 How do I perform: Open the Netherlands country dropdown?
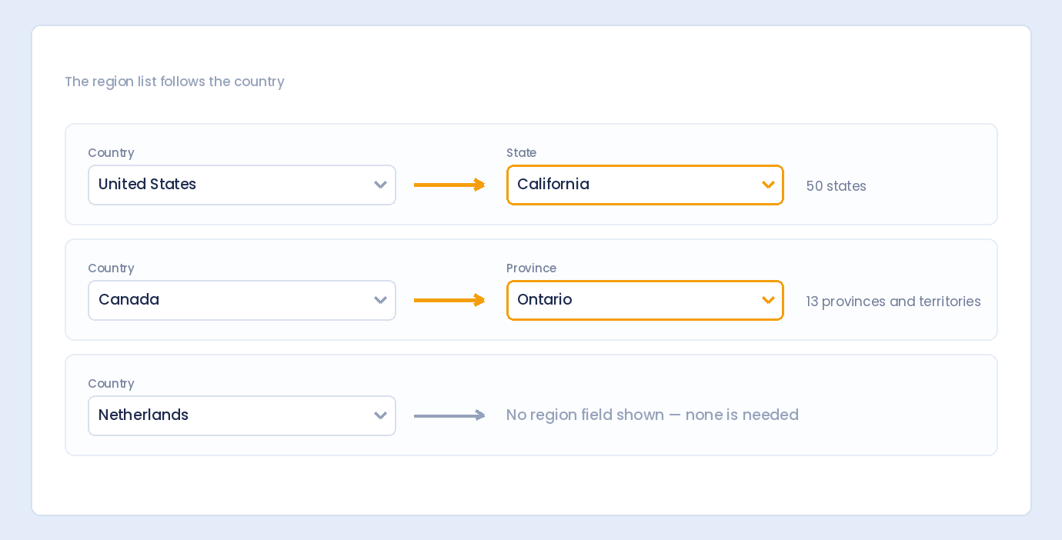(242, 415)
